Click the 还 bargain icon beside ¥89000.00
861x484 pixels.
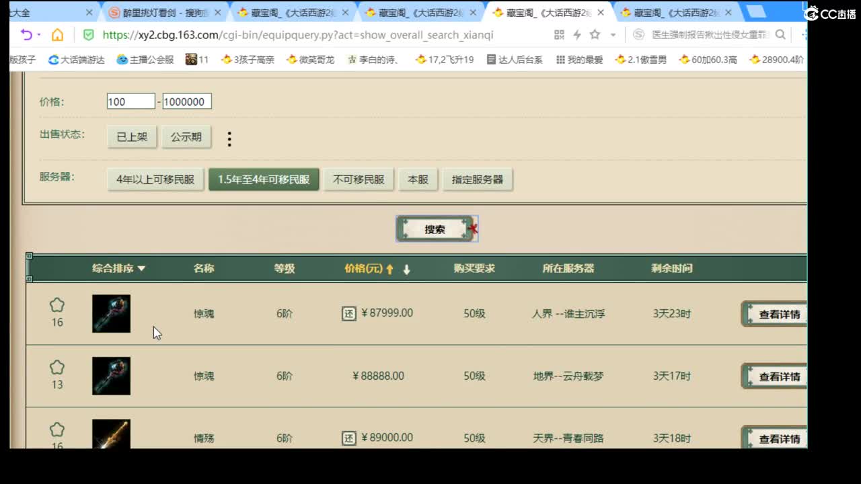[348, 438]
